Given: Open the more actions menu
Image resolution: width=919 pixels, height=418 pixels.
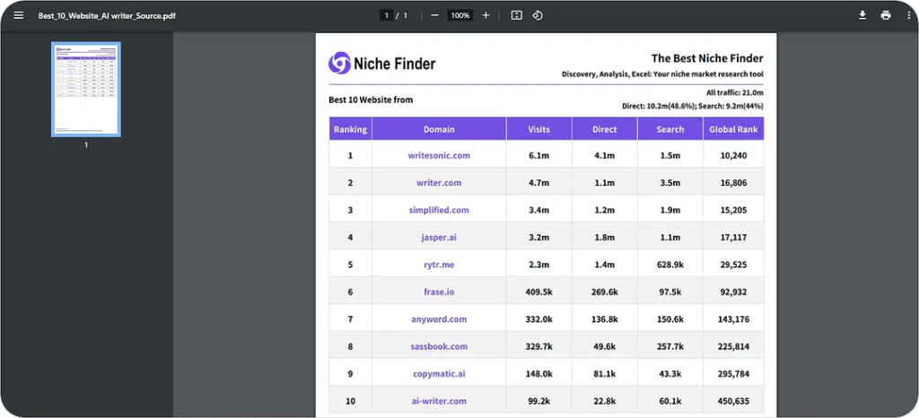Looking at the screenshot, I should (x=908, y=15).
